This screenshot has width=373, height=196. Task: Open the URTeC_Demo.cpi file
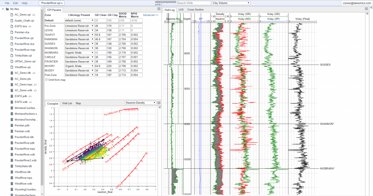25,61
